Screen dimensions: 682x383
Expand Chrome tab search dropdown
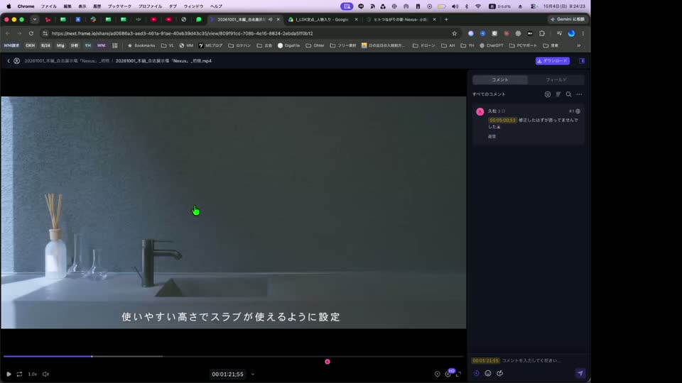coord(35,20)
